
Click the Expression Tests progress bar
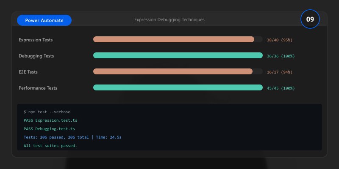click(178, 39)
